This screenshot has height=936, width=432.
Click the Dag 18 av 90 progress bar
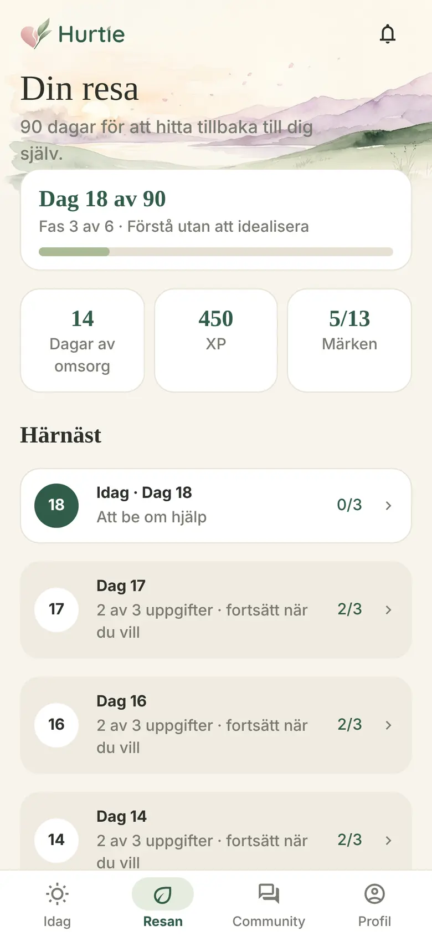(216, 252)
